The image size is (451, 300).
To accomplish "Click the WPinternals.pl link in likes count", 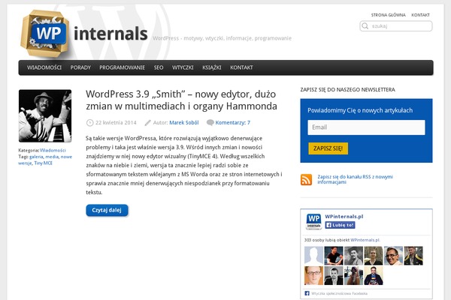I will click(x=365, y=240).
